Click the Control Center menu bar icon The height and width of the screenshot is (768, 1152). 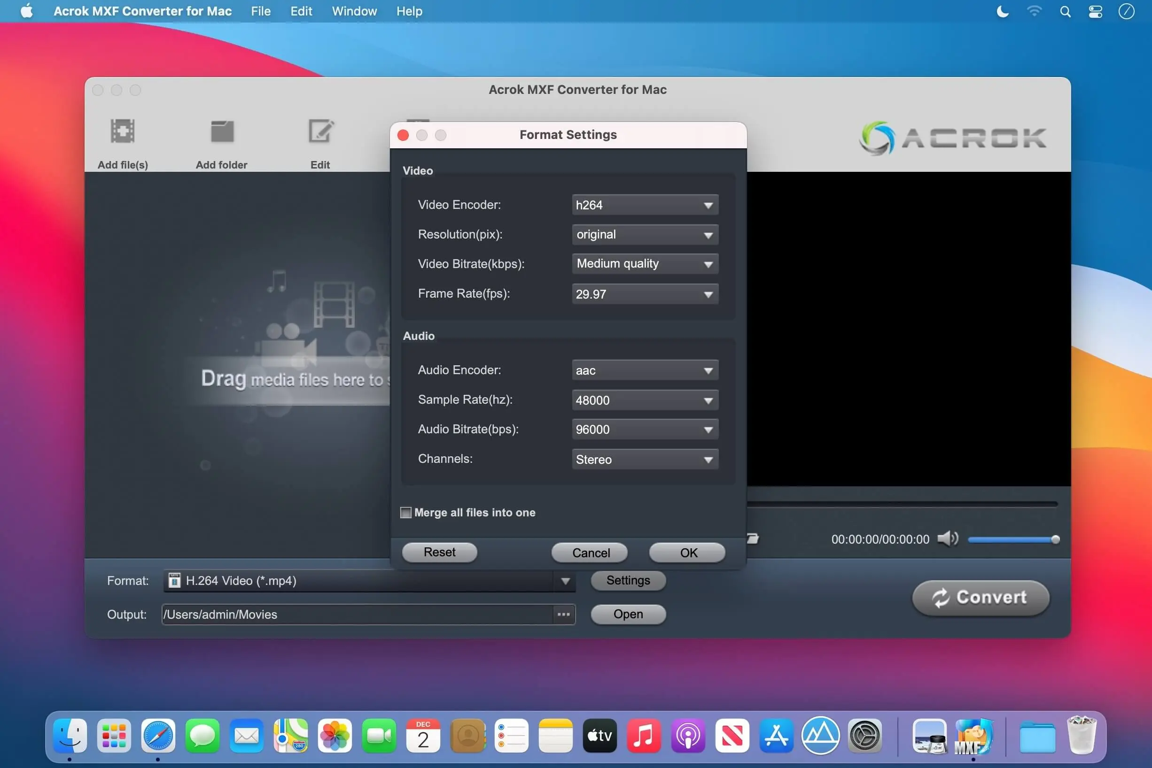click(x=1095, y=11)
